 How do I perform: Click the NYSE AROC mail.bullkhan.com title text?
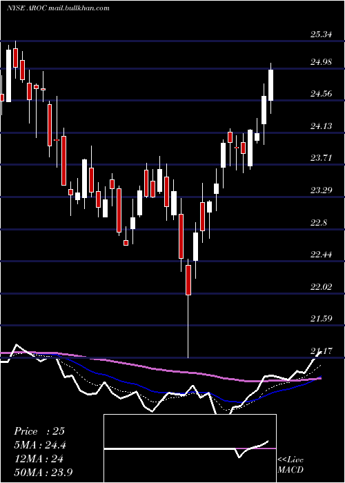(58, 8)
